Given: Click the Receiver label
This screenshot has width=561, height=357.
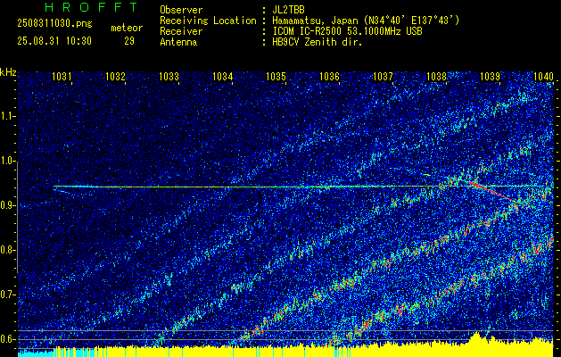Looking at the screenshot, I should tap(181, 31).
